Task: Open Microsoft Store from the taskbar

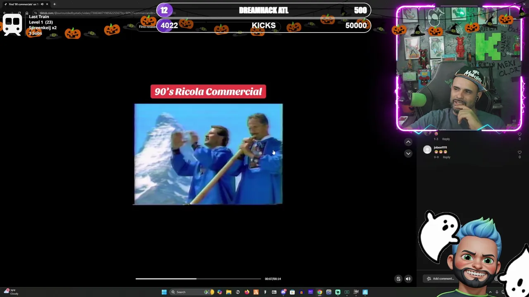Action: click(292, 292)
